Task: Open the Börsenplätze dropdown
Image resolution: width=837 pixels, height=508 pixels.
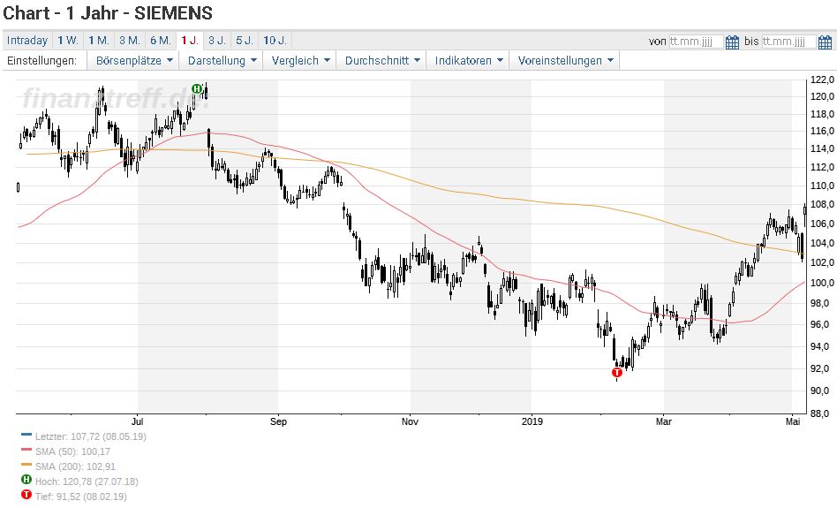Action: [134, 60]
